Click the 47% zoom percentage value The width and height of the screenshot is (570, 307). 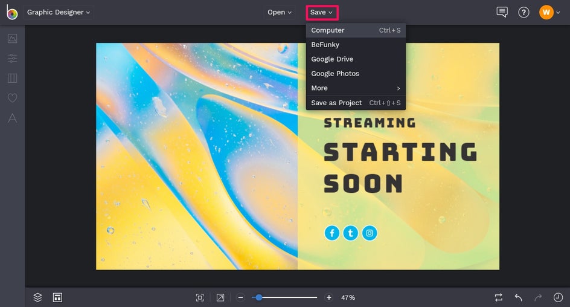point(348,297)
